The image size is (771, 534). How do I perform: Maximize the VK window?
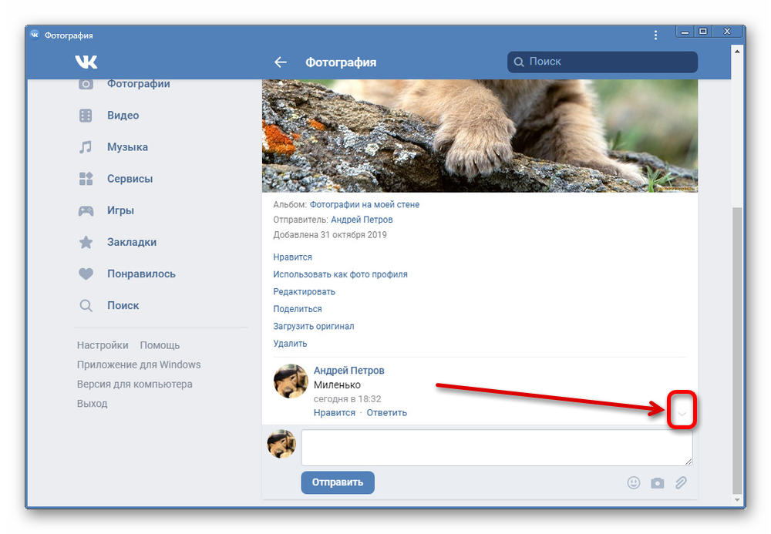click(x=703, y=32)
